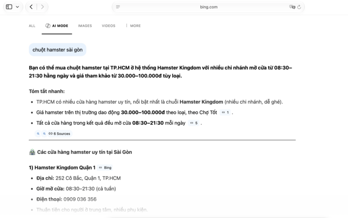Click the store emoji before 'Các cửa hàng'
This screenshot has width=348, height=218.
click(32, 152)
